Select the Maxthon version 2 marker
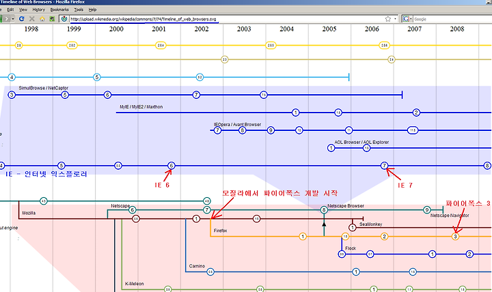 click(416, 113)
